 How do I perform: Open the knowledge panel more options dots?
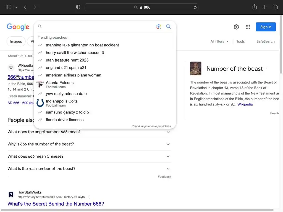pyautogui.click(x=267, y=69)
